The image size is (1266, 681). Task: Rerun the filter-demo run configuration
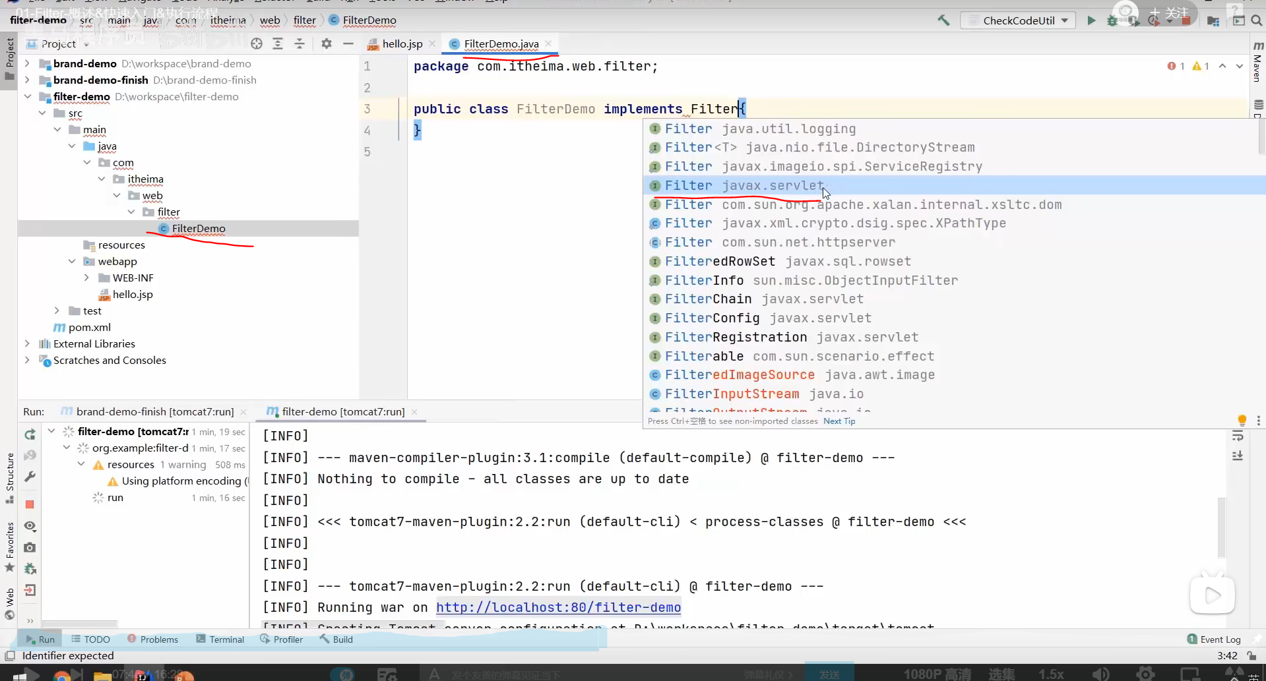pos(30,434)
